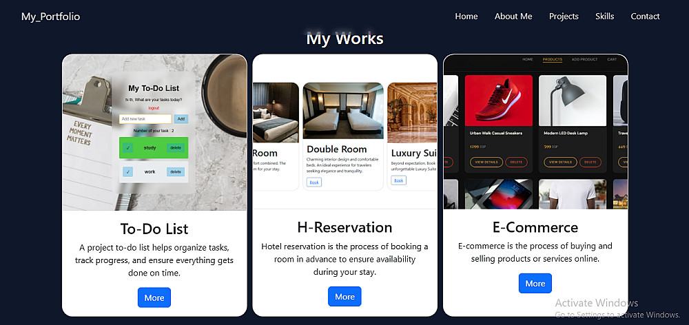Jump to the Contact section

pos(645,17)
